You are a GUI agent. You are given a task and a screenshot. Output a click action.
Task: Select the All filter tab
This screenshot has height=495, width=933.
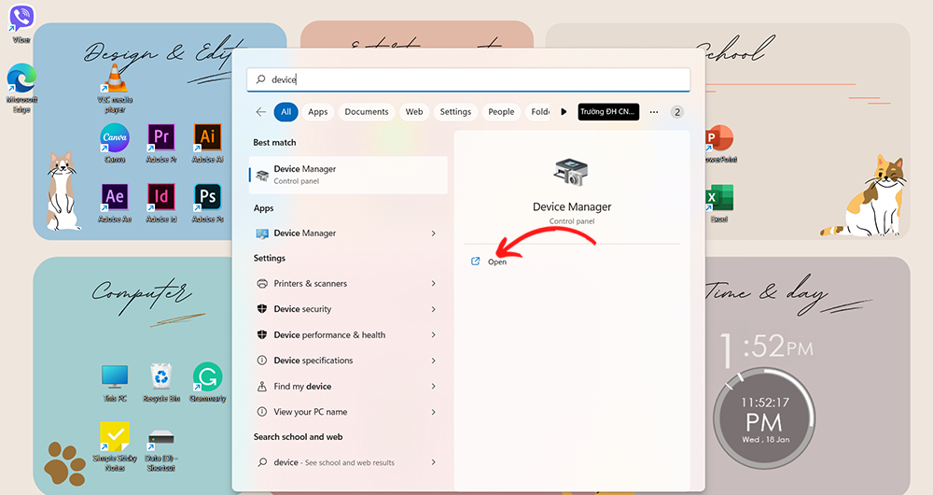point(286,112)
